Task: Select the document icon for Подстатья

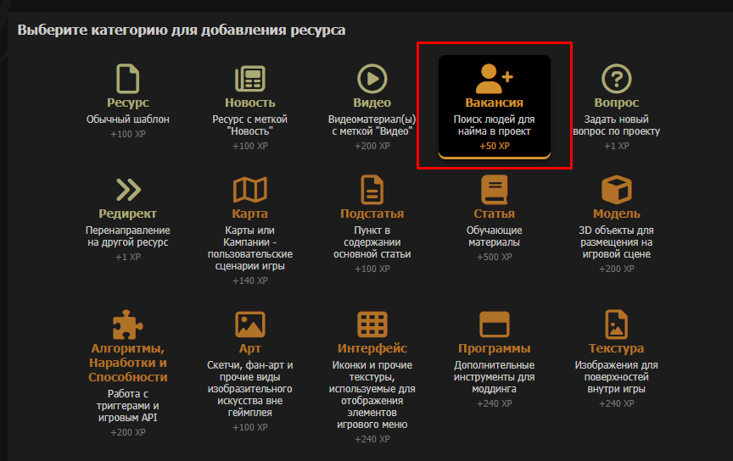Action: (372, 190)
